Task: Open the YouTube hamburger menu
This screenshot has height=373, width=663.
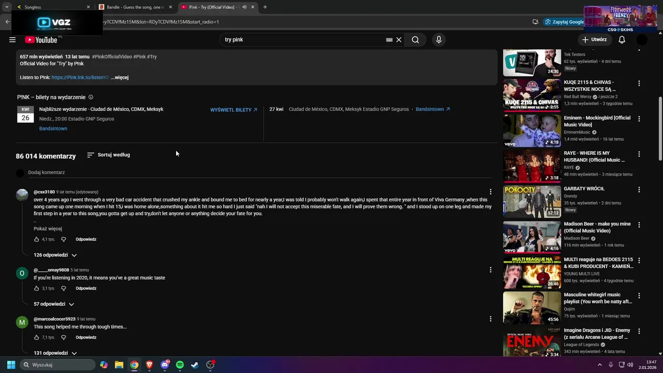Action: click(12, 40)
